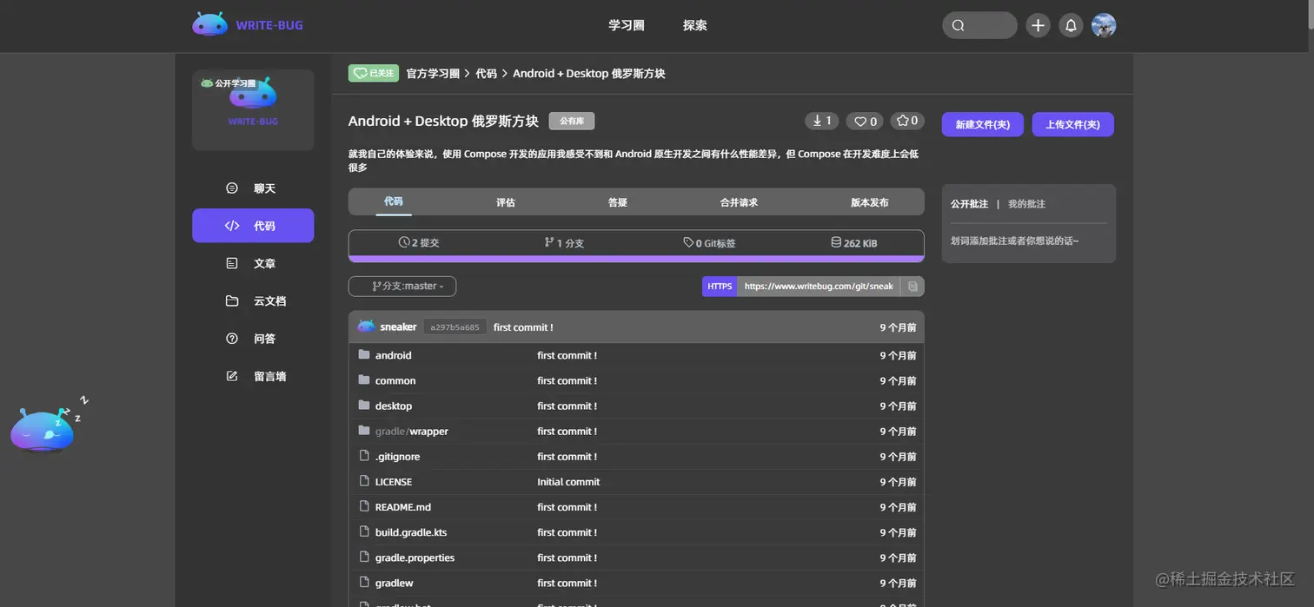Select 公开批注 annotations tab

[969, 204]
